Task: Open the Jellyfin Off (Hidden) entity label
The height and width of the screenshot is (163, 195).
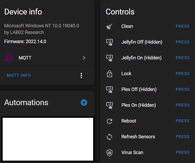Action: point(142,42)
